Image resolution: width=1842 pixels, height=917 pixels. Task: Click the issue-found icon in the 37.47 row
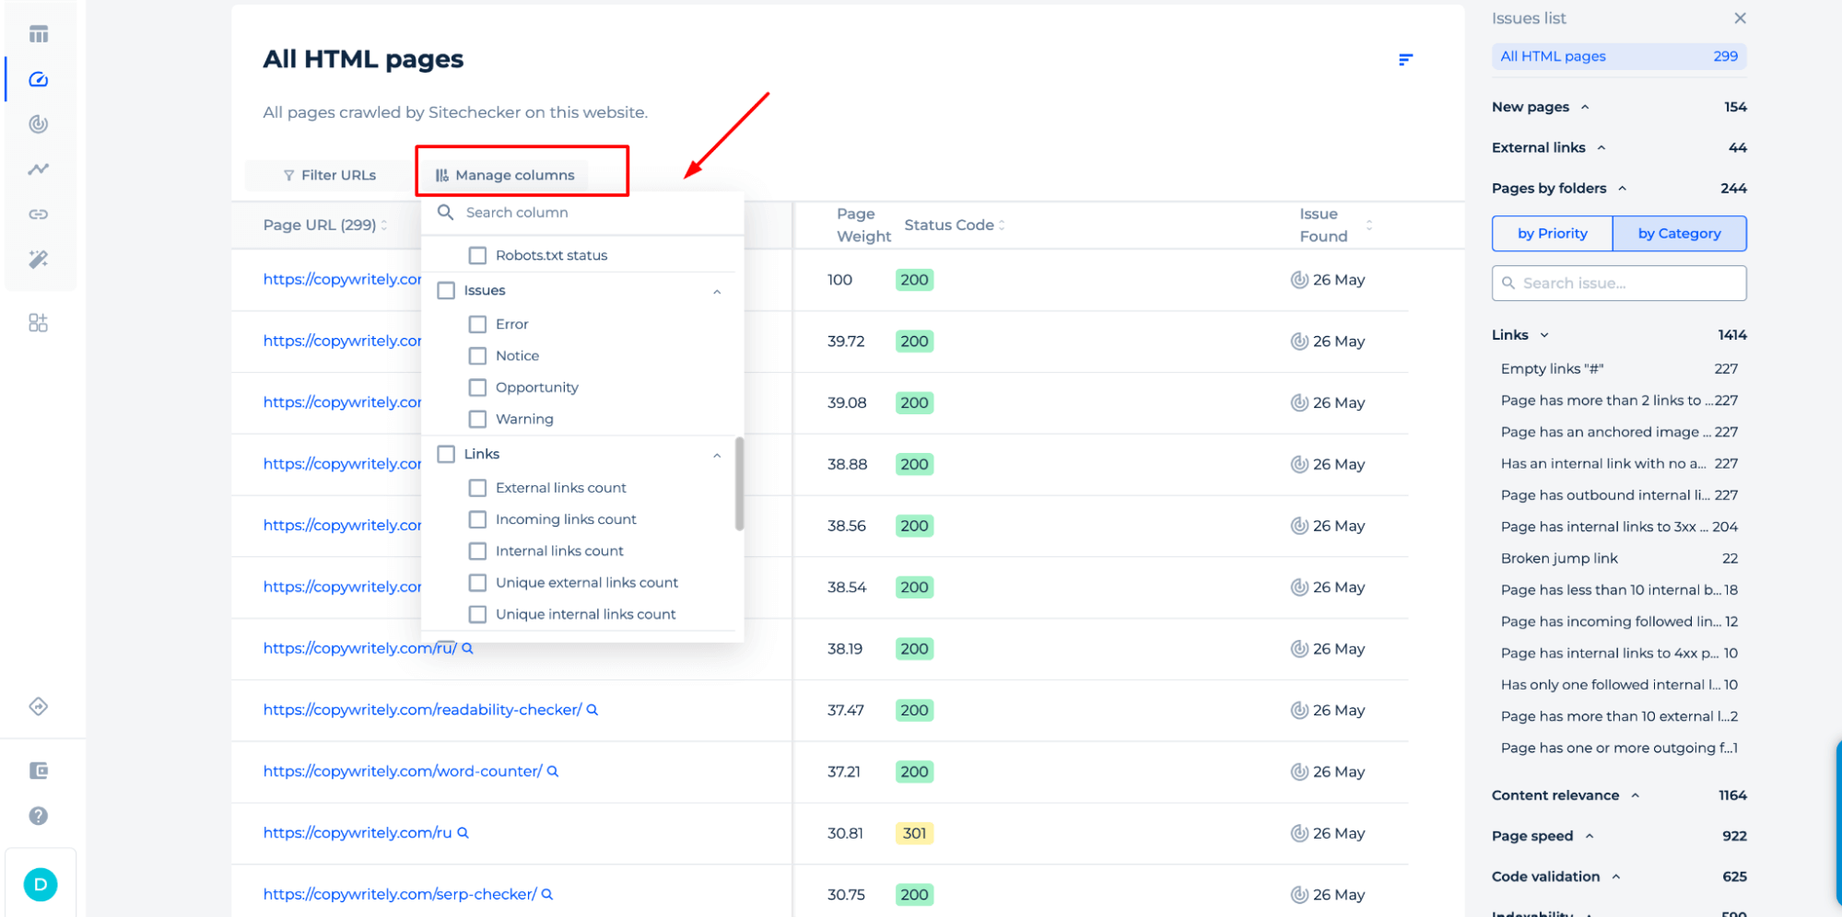point(1299,711)
